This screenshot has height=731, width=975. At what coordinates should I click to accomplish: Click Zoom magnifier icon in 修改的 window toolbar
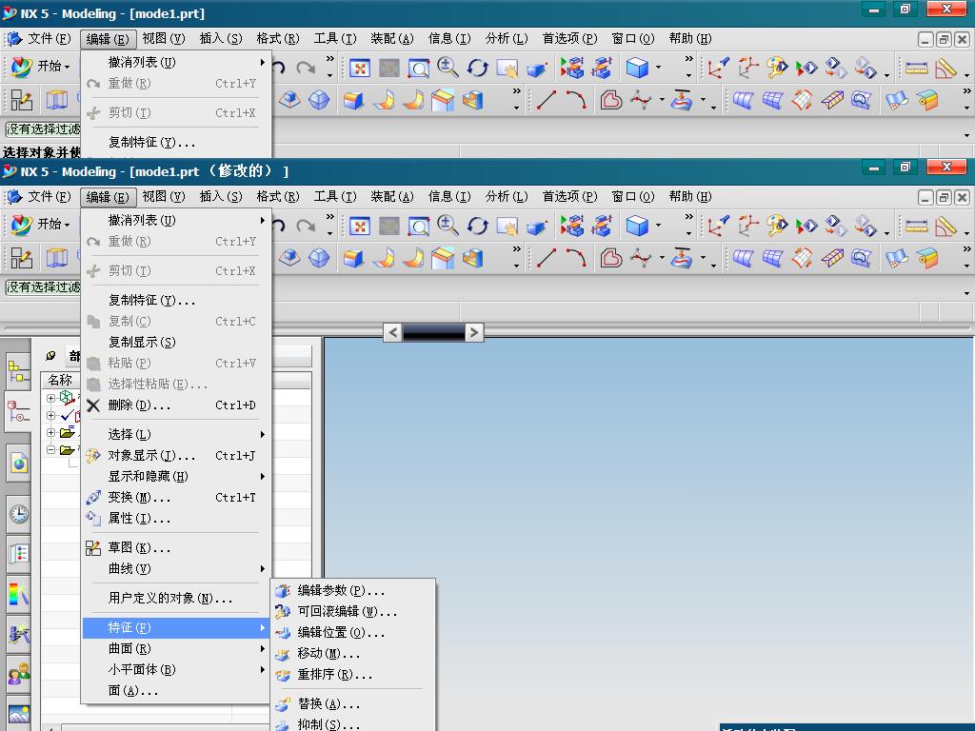pyautogui.click(x=448, y=225)
